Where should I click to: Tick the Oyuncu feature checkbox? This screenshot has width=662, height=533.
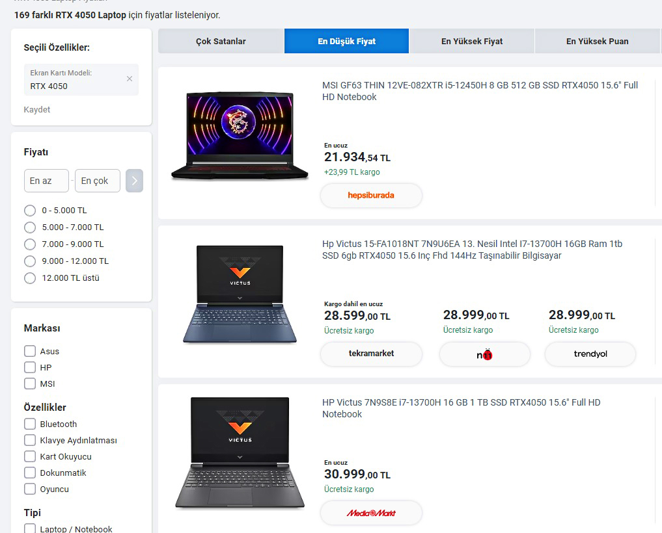point(30,489)
